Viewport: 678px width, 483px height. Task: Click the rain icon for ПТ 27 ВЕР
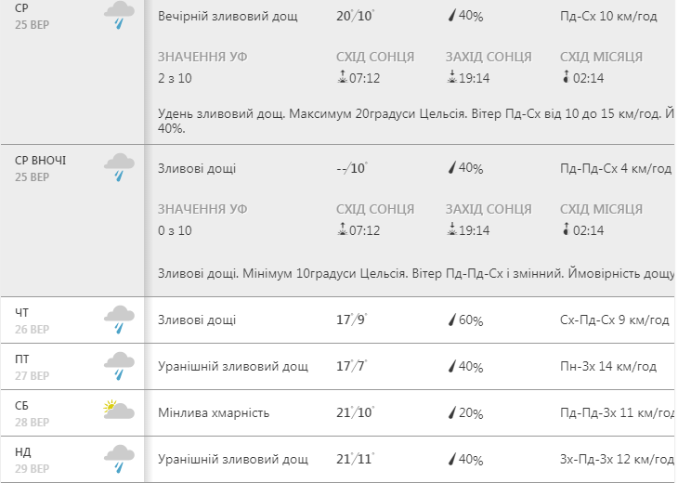tap(119, 366)
